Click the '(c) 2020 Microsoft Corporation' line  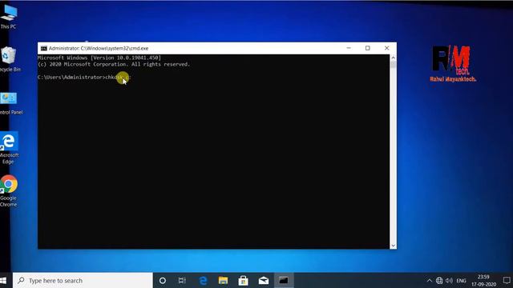pos(114,64)
